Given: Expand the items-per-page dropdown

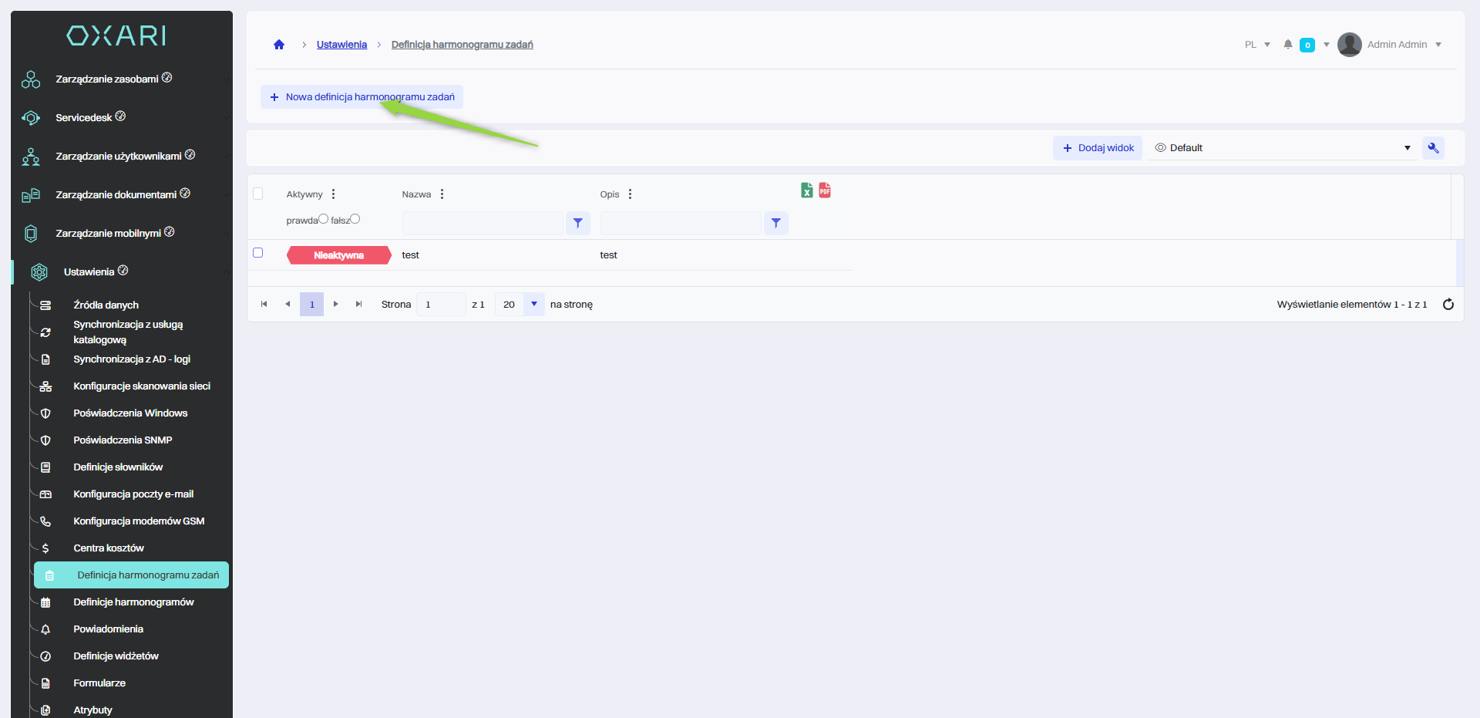Looking at the screenshot, I should pos(533,305).
